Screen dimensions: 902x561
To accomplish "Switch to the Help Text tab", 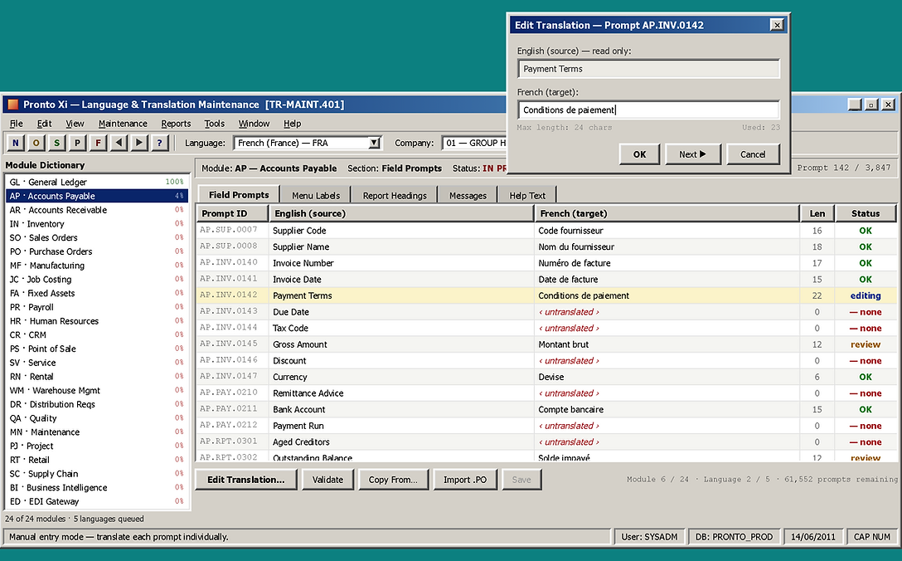I will click(527, 195).
